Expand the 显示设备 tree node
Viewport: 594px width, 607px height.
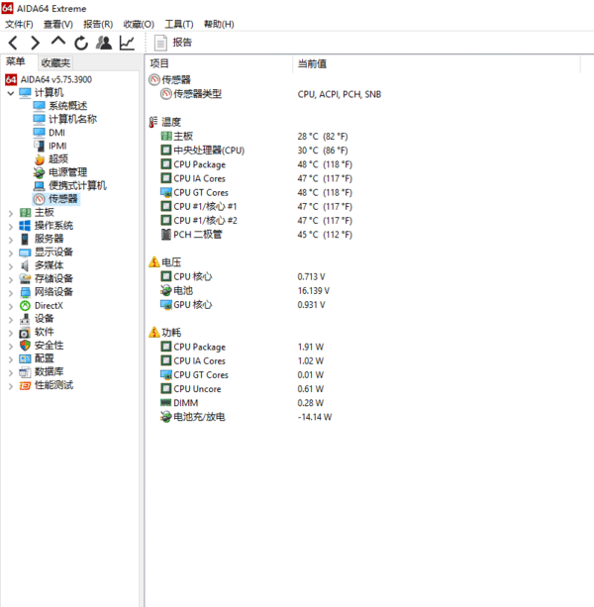coord(11,253)
